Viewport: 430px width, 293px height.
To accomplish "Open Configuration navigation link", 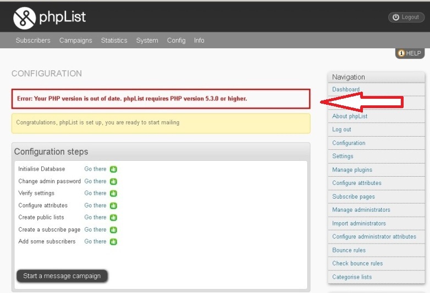I will coord(349,143).
